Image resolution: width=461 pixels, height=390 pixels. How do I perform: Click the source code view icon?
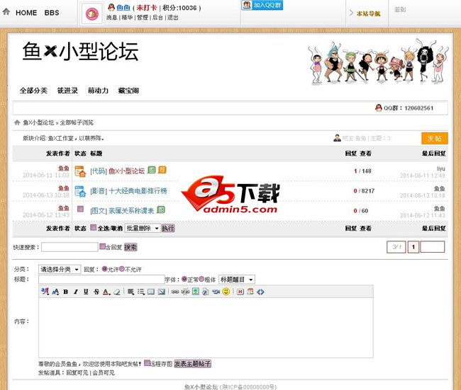(260, 292)
